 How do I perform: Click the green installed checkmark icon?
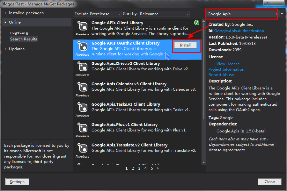(196, 23)
